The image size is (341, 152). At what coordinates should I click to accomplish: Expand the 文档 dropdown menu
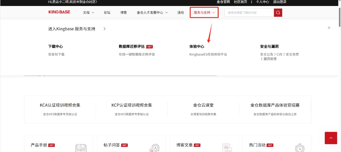88,13
